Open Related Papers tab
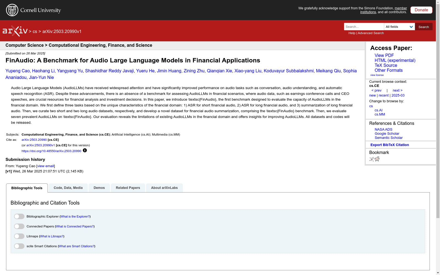 128,188
